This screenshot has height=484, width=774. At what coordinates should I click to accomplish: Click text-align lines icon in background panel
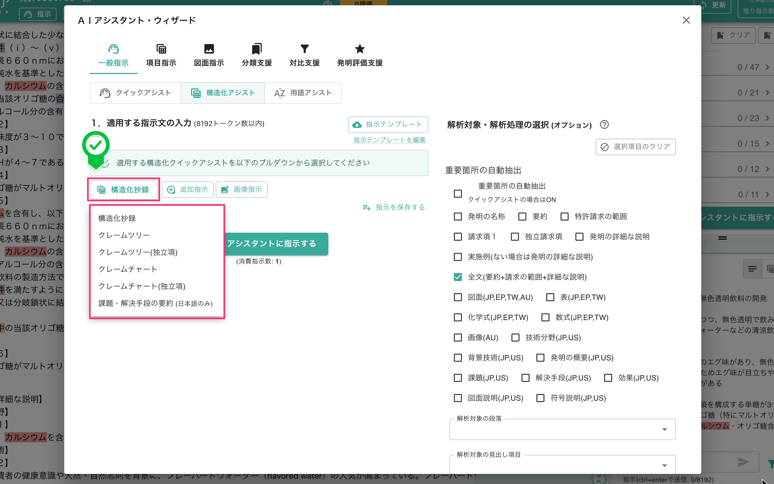752,269
